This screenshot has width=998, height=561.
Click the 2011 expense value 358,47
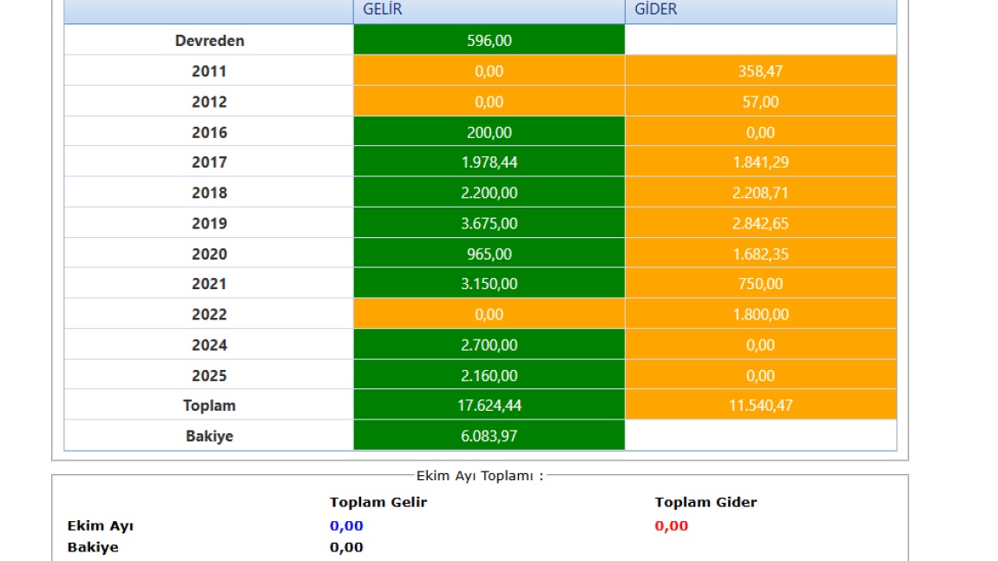[x=760, y=71]
